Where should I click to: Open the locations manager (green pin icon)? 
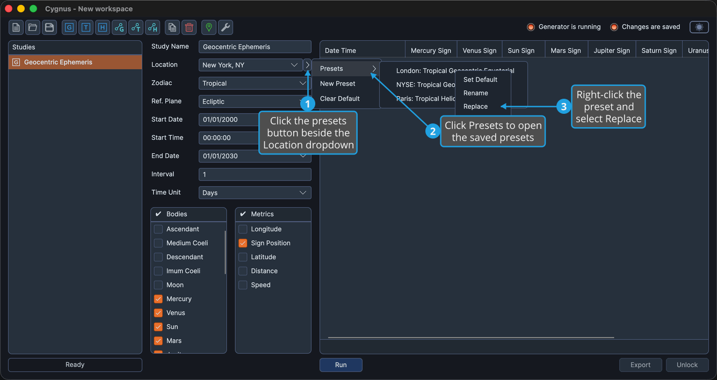(x=209, y=27)
